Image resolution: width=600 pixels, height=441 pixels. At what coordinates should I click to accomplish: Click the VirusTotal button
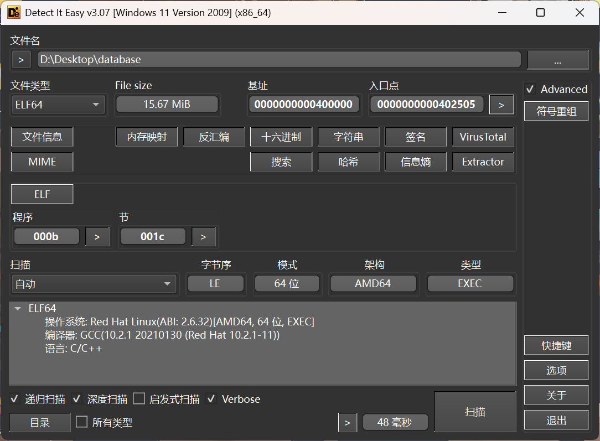483,137
